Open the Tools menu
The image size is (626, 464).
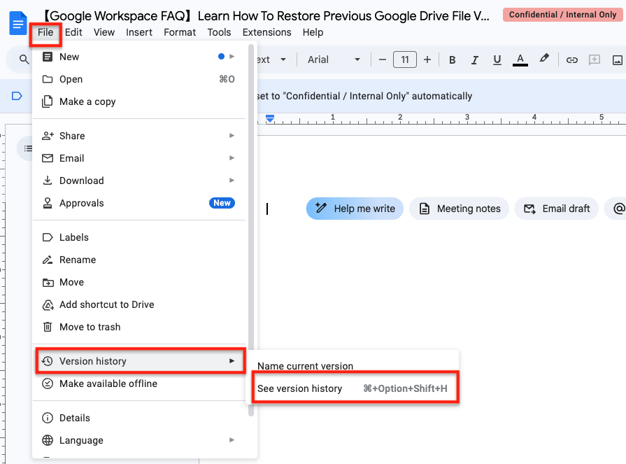click(219, 32)
